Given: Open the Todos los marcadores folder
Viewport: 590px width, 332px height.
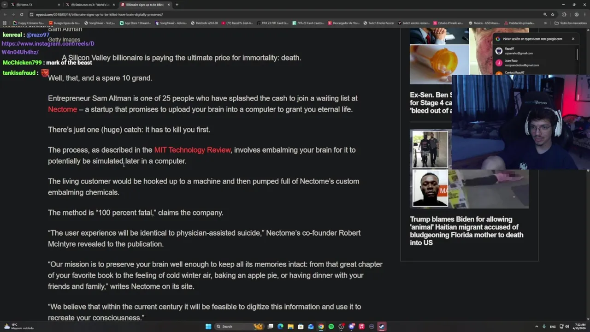Looking at the screenshot, I should (571, 23).
